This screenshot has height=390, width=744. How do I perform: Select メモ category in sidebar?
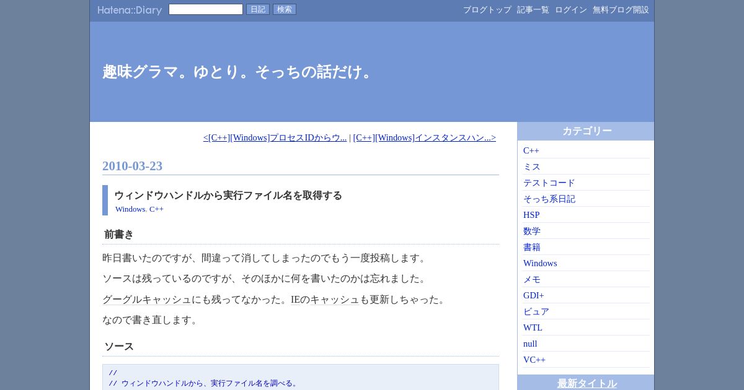pyautogui.click(x=532, y=279)
